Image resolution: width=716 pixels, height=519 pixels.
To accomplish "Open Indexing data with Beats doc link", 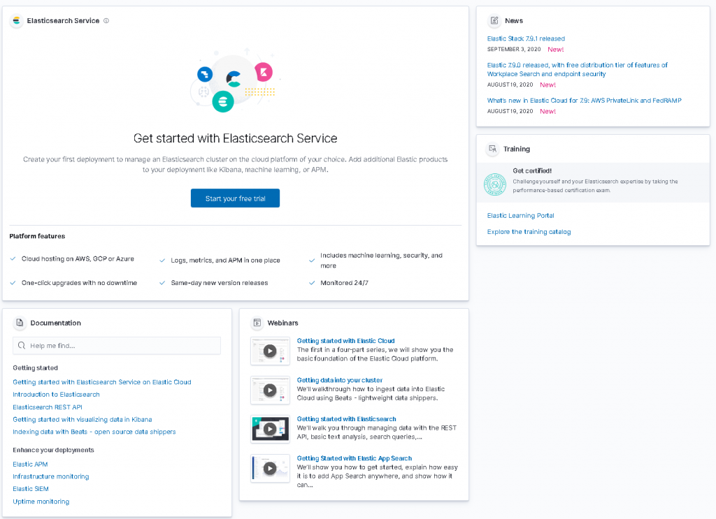I will coord(94,432).
